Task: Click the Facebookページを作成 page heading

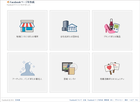Action: tap(22, 2)
